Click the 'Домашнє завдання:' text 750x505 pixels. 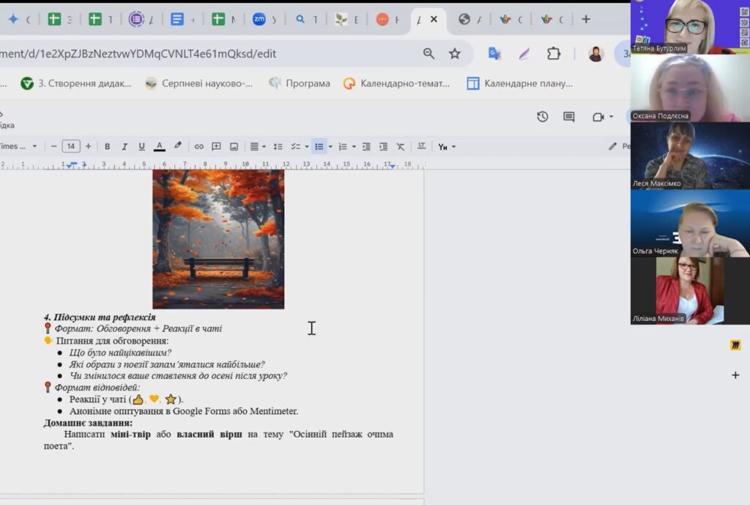coord(88,423)
